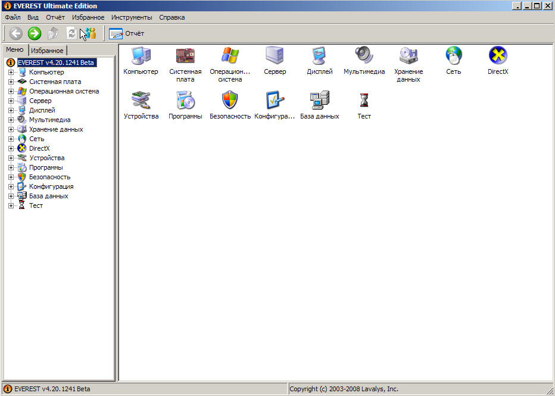
Task: Select EVEREST v4.20.1241 Beta tree root
Action: tap(57, 63)
